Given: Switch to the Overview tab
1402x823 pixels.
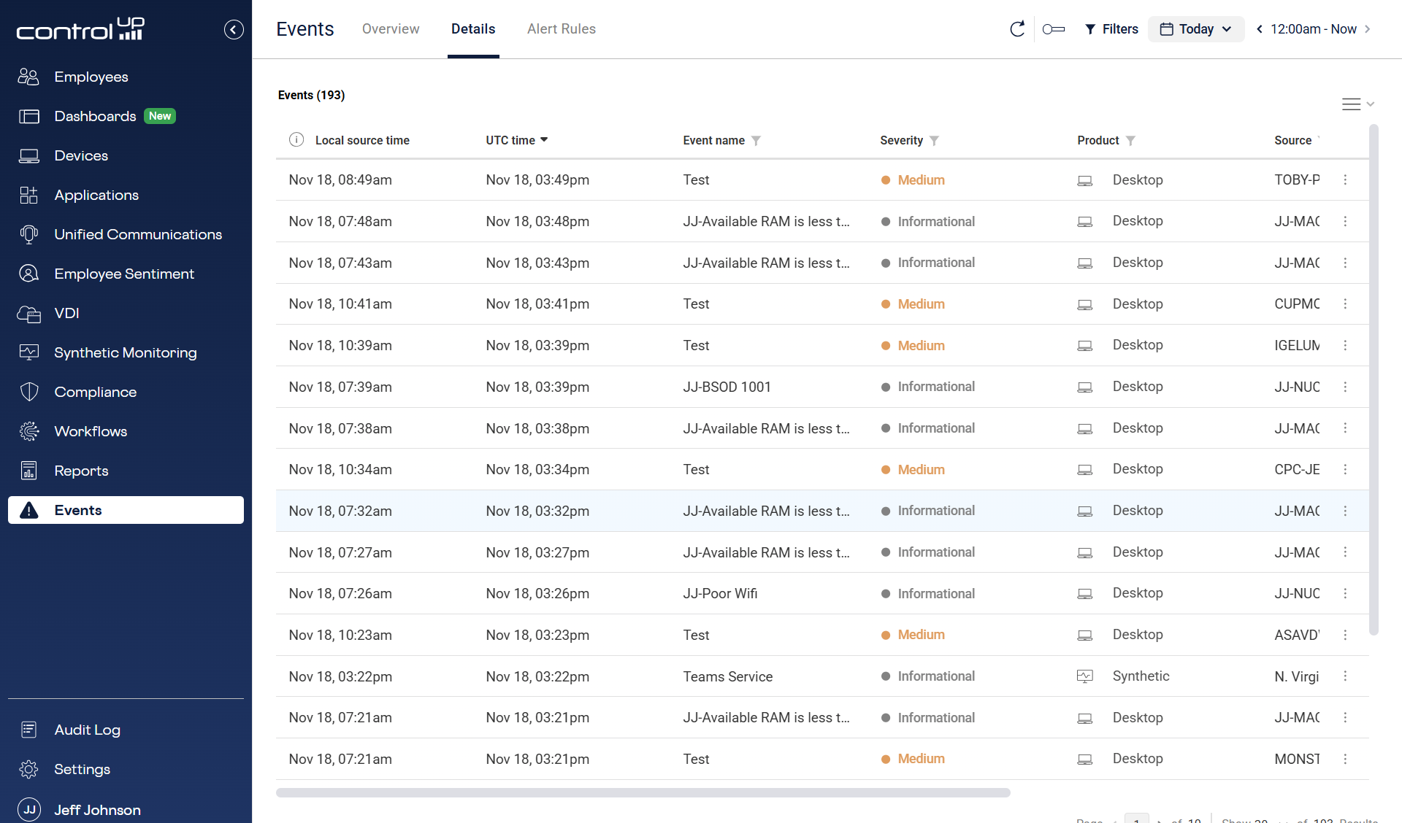Looking at the screenshot, I should [390, 29].
